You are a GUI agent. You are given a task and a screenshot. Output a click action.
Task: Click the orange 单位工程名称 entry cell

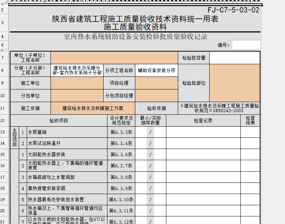[114, 58]
